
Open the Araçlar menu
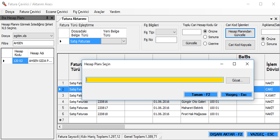click(x=99, y=12)
